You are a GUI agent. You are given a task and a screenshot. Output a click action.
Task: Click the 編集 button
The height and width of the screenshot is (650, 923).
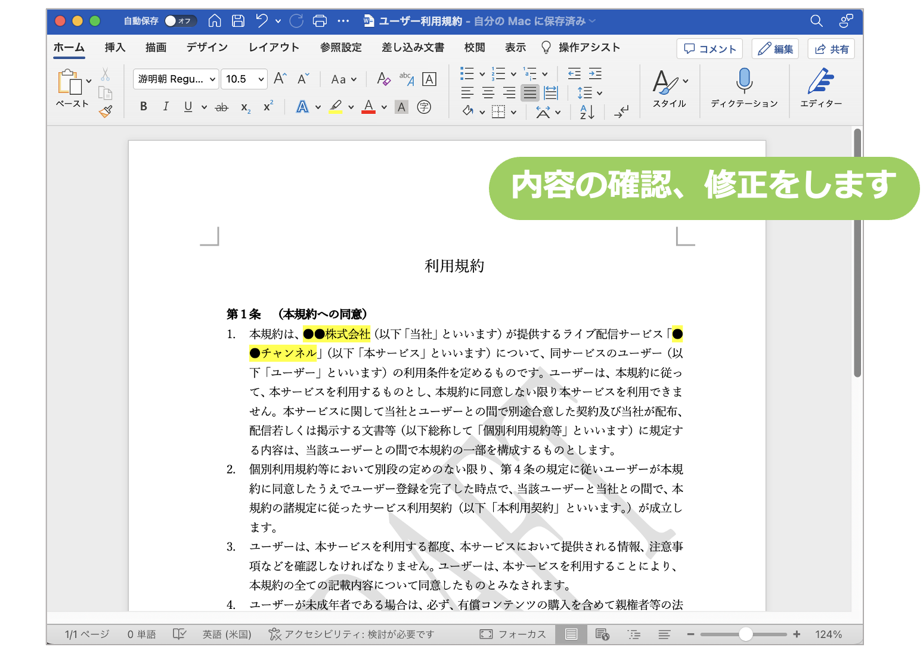coord(775,49)
